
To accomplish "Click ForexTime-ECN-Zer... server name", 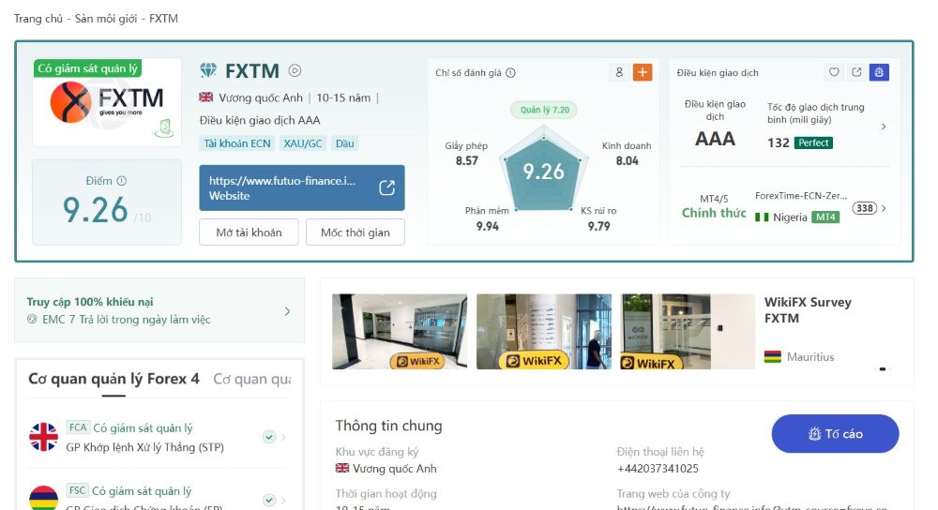I will coord(801,196).
